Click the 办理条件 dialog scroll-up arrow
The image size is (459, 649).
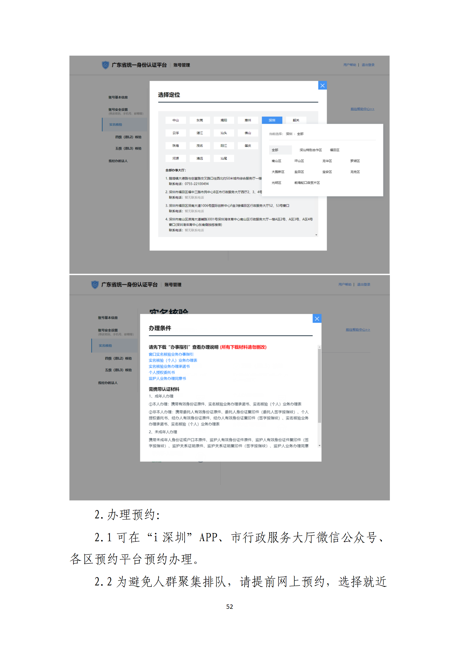319,347
